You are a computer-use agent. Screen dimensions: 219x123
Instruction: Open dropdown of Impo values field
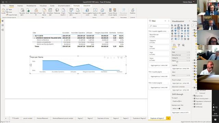click(x=187, y=76)
